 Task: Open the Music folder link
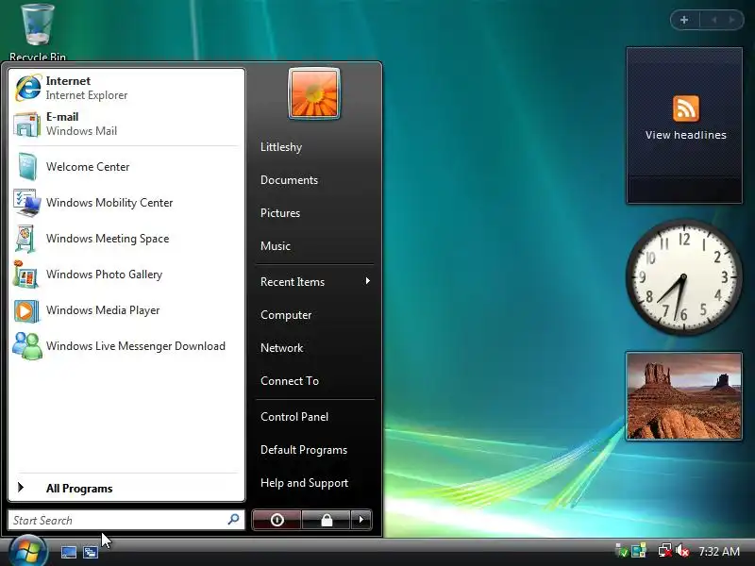276,246
